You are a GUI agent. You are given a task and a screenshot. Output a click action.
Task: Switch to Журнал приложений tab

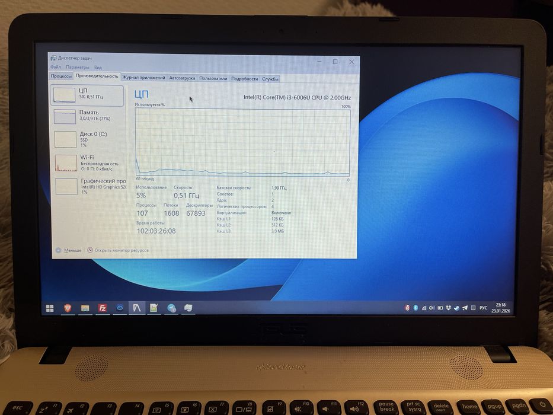coord(143,78)
